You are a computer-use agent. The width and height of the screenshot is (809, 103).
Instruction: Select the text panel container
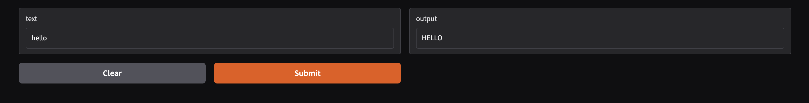click(210, 31)
